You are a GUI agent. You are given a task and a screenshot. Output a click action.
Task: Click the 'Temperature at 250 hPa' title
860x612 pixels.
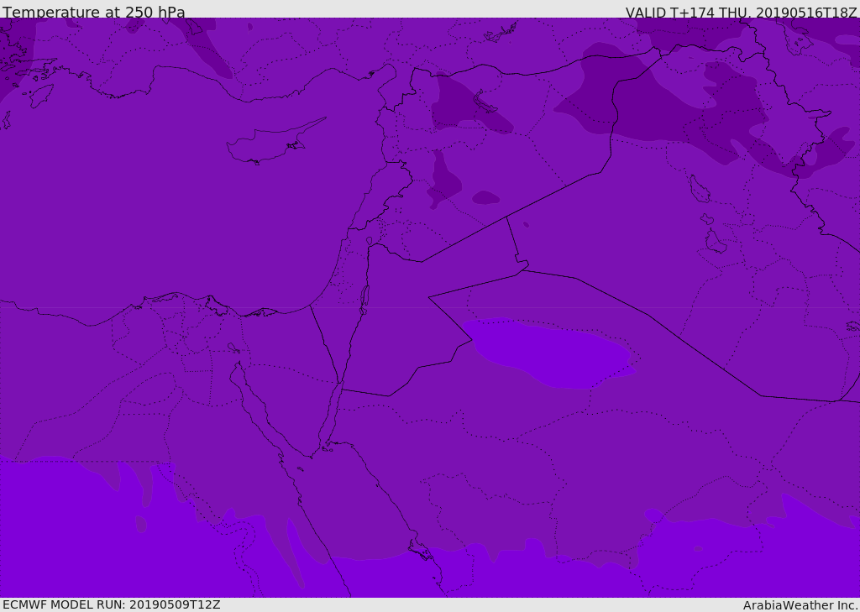94,12
